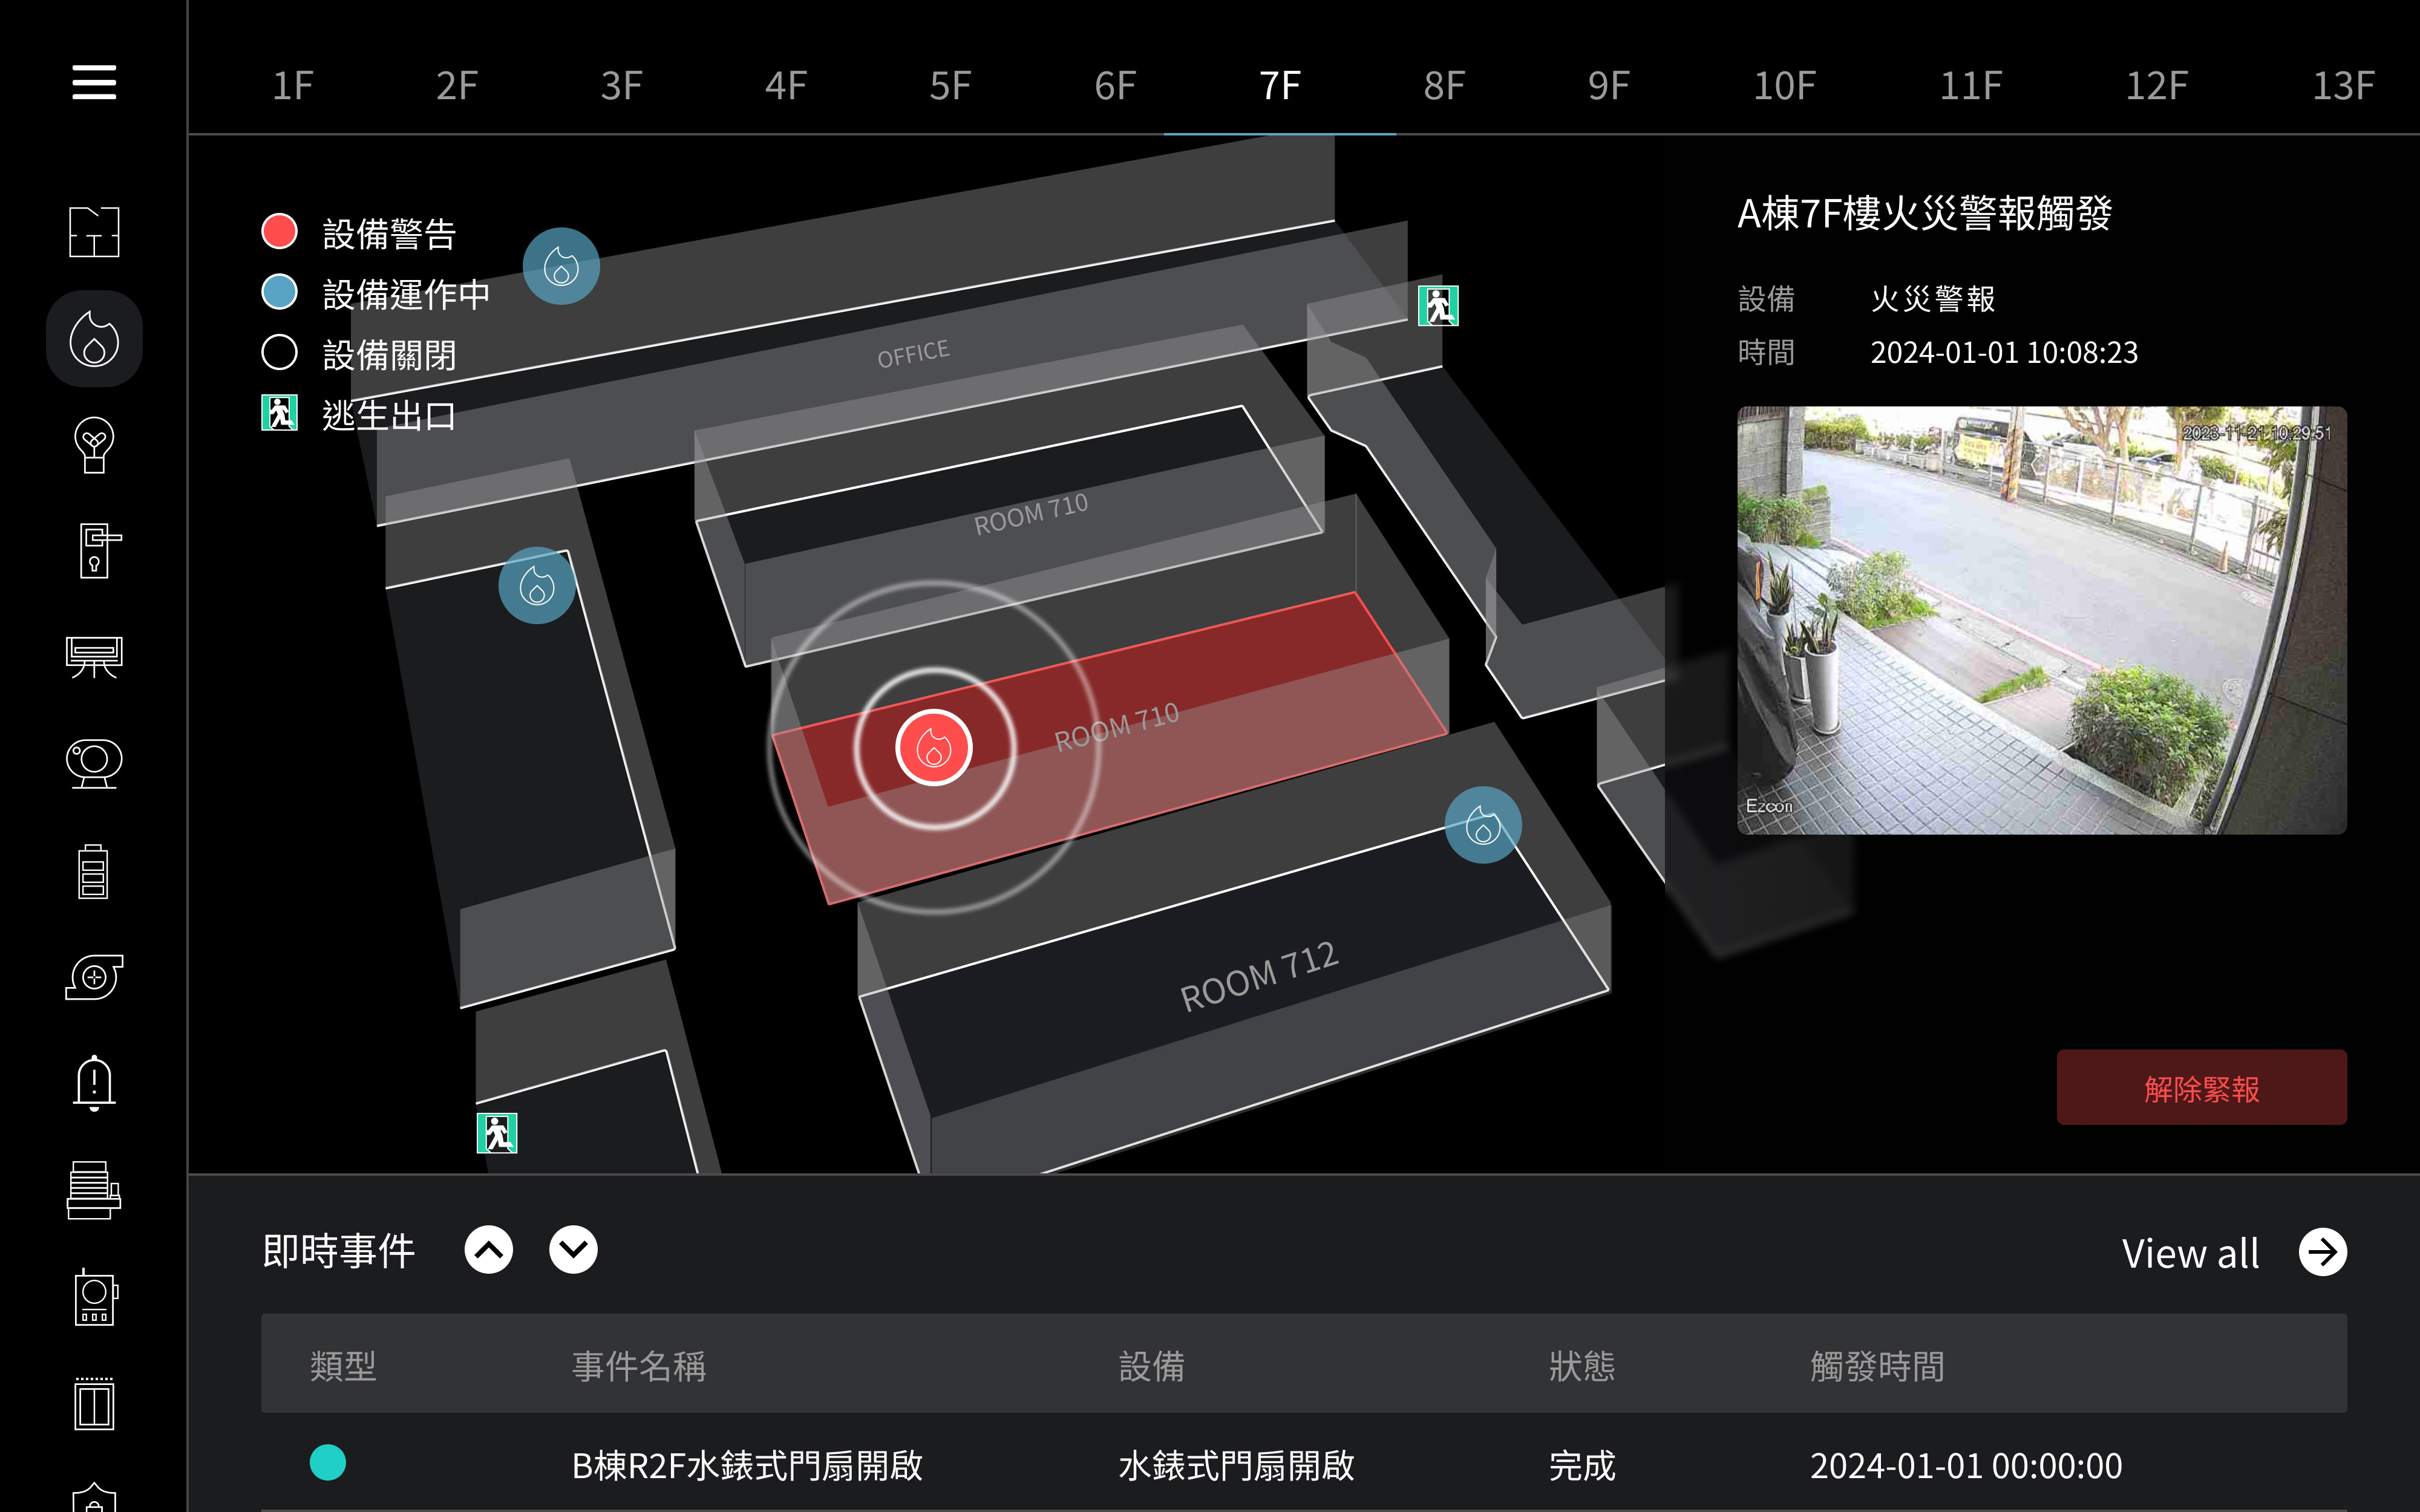Open the air conditioner sidebar icon
This screenshot has width=2420, height=1512.
pyautogui.click(x=94, y=657)
